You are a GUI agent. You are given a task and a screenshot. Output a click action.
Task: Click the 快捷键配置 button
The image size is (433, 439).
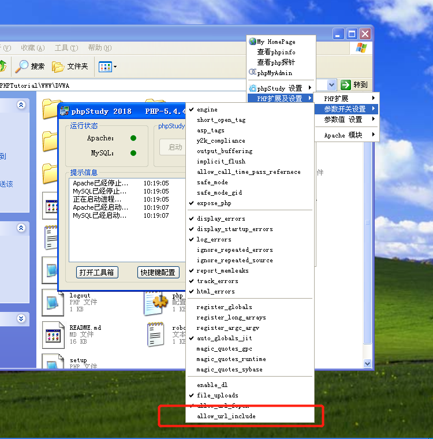click(158, 273)
